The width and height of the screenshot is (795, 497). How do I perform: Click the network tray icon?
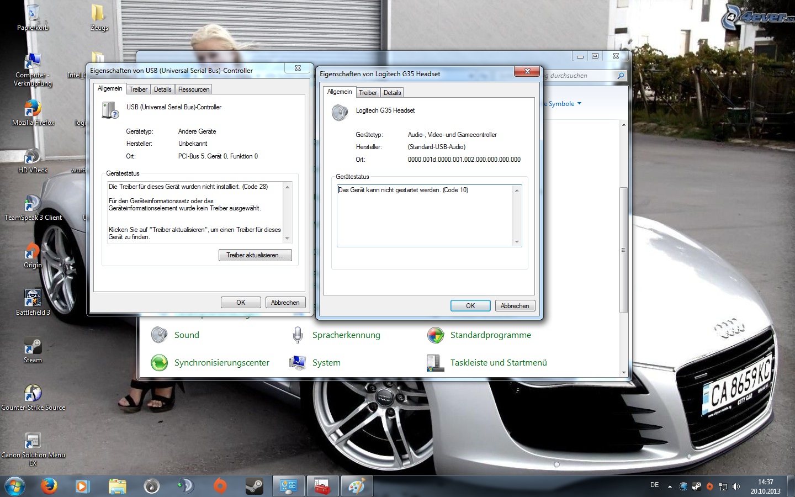[723, 487]
